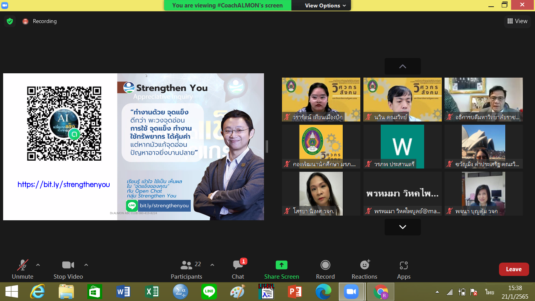
Task: Open video options arrow next to Stop Video
Action: pos(86,265)
